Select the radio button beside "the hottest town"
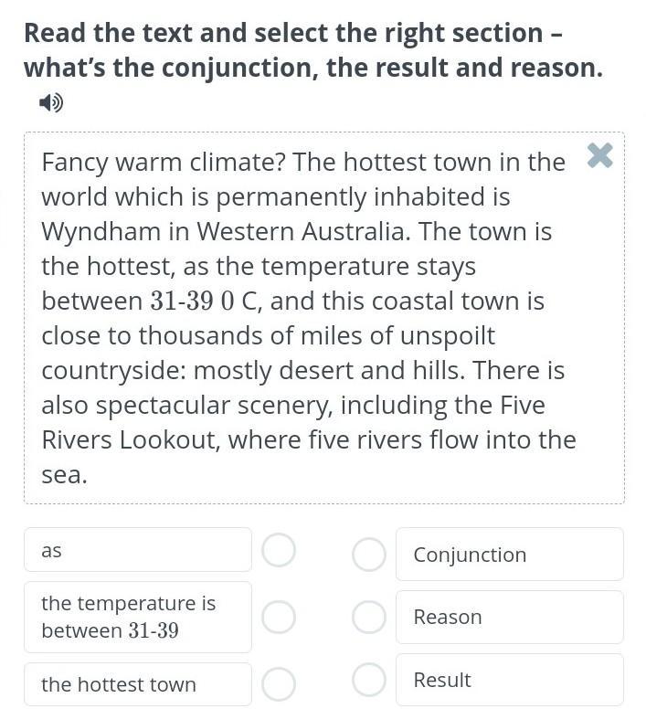Image resolution: width=646 pixels, height=719 pixels. 279,683
